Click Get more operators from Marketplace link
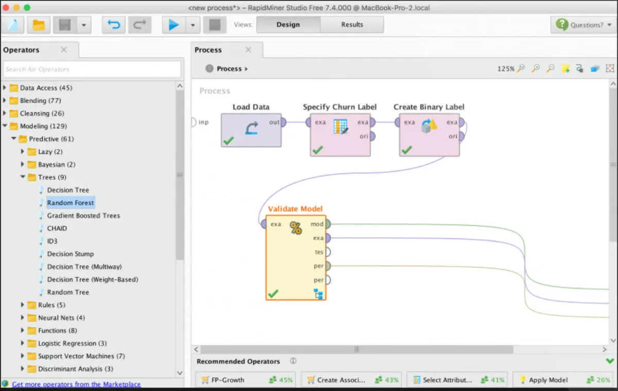This screenshot has width=618, height=391. click(76, 384)
